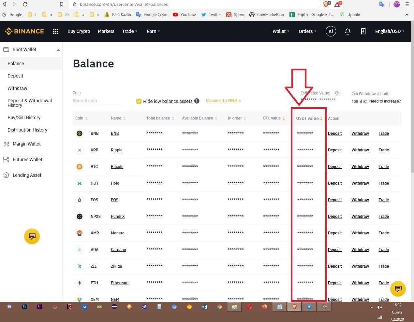Image resolution: width=414 pixels, height=322 pixels.
Task: Click the Futures Wallet icon in sidebar
Action: pyautogui.click(x=6, y=160)
